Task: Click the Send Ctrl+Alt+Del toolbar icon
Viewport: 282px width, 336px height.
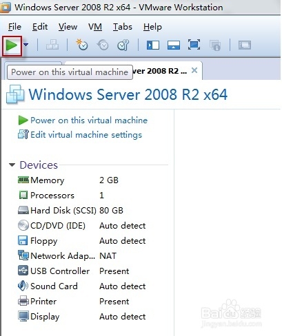Action: point(52,45)
